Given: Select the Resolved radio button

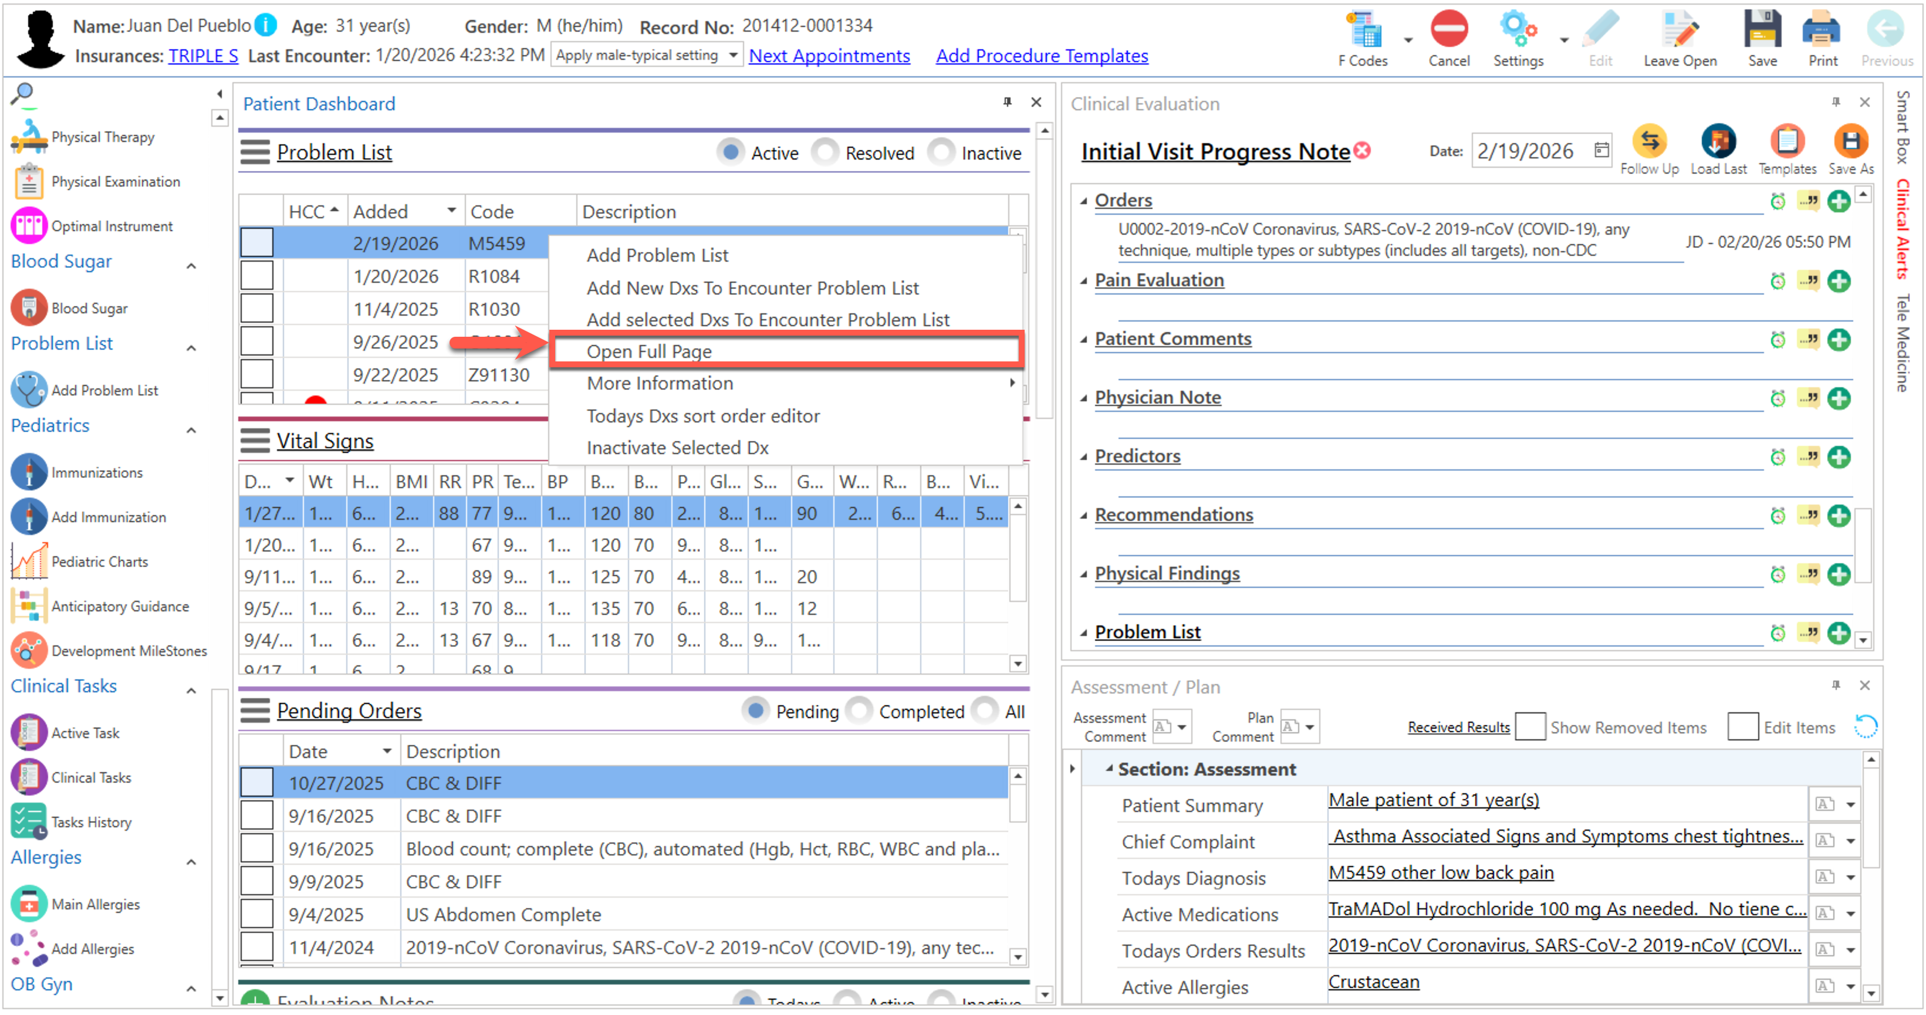Looking at the screenshot, I should point(826,153).
